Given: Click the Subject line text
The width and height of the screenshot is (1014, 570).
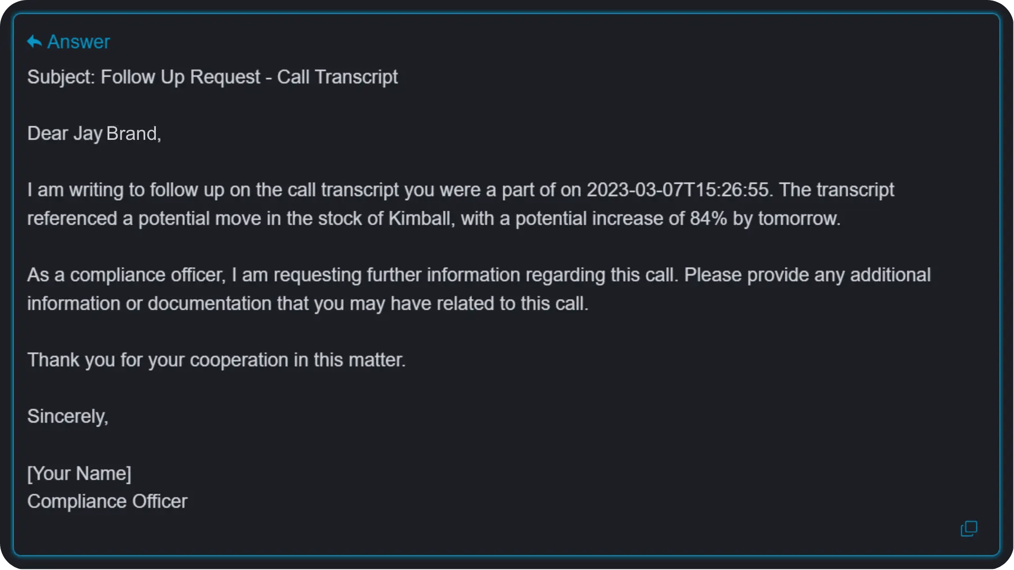Looking at the screenshot, I should [x=212, y=77].
